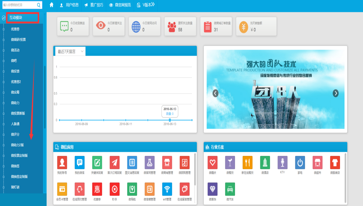Collapse the 互动模块 sidebar section
Image resolution: width=363 pixels, height=206 pixels.
pos(23,18)
